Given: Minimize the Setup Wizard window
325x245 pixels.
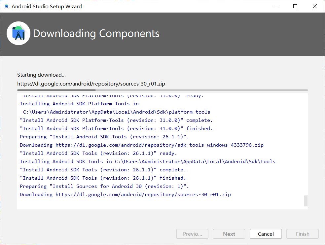Looking at the screenshot, I should tap(276, 6).
